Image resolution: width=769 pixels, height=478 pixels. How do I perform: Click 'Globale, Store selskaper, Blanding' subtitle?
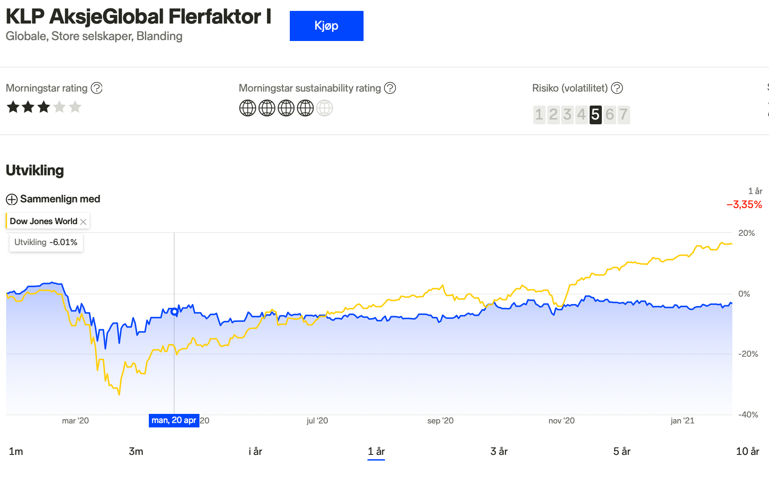[x=94, y=36]
